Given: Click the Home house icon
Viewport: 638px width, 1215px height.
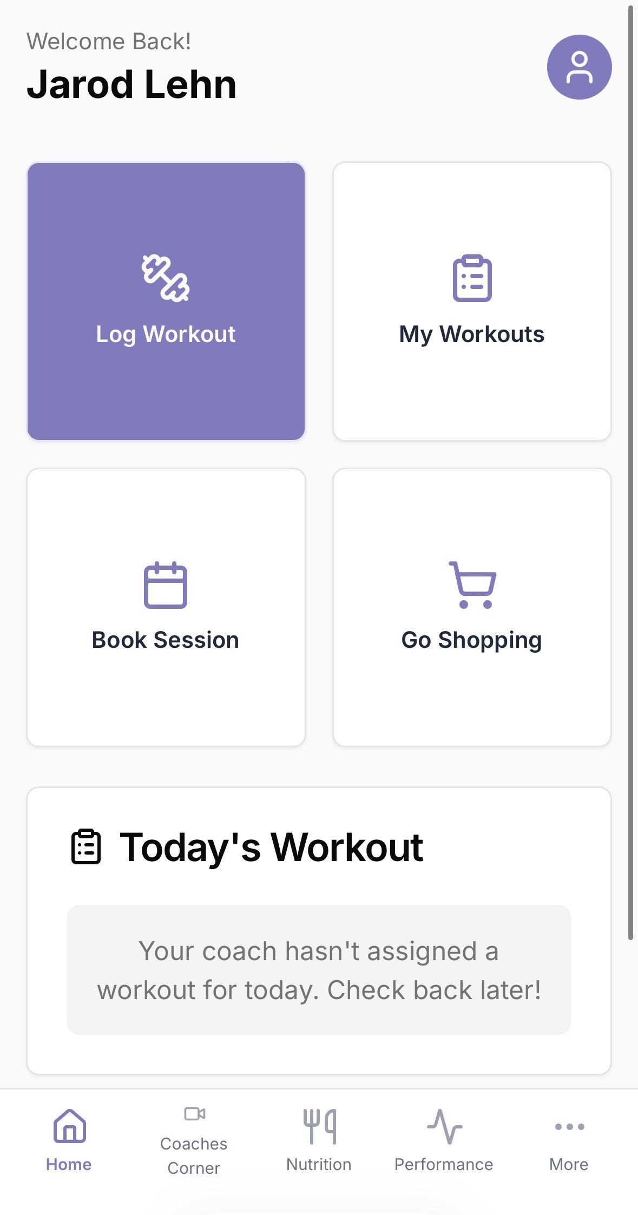Looking at the screenshot, I should point(69,1126).
